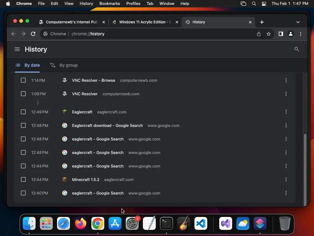Open the Trash in the dock

[x=285, y=223]
